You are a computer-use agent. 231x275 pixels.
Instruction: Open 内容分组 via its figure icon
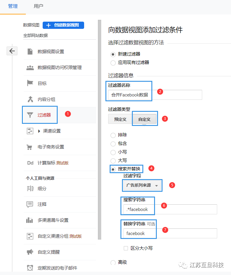(x=30, y=99)
